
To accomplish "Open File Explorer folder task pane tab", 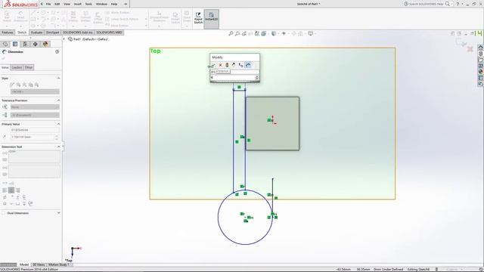I will tap(481, 60).
